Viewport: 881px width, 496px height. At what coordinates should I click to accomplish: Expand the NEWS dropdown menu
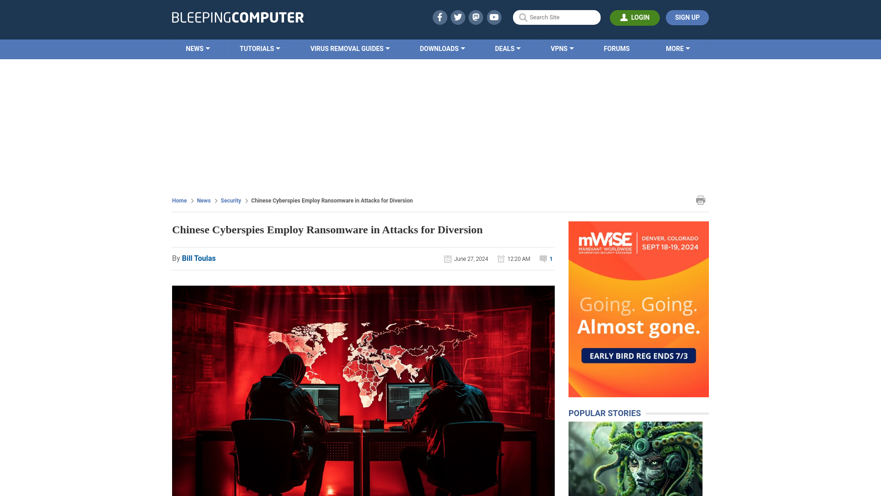(x=198, y=49)
